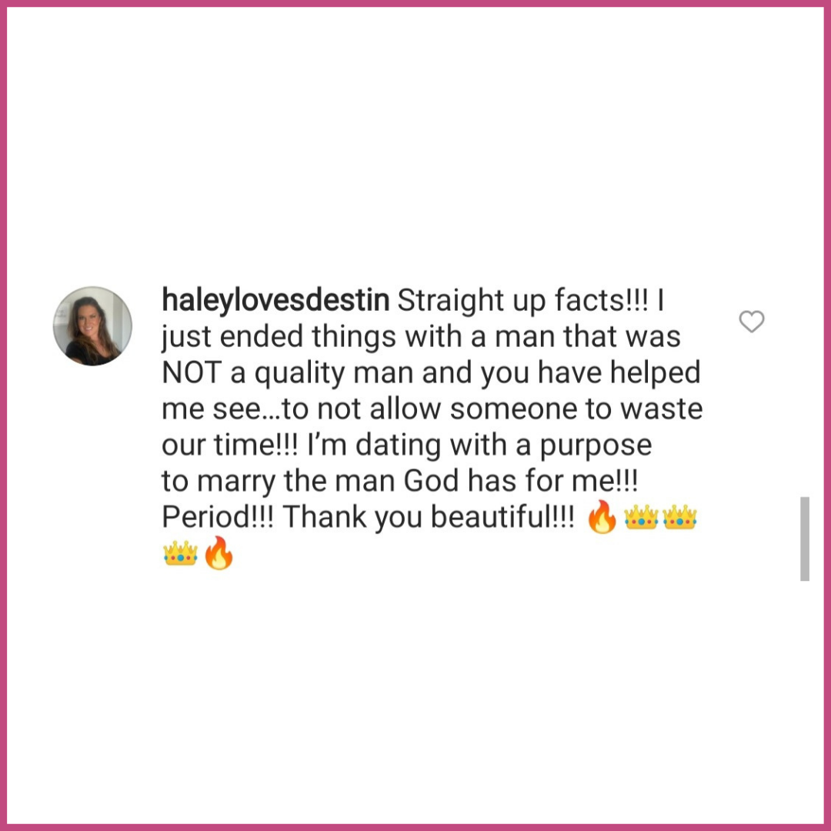Viewport: 831px width, 831px height.
Task: Open haleylovesdestin's profile picture
Action: click(92, 326)
